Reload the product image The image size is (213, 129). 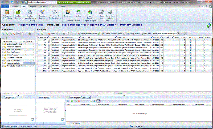(63, 120)
